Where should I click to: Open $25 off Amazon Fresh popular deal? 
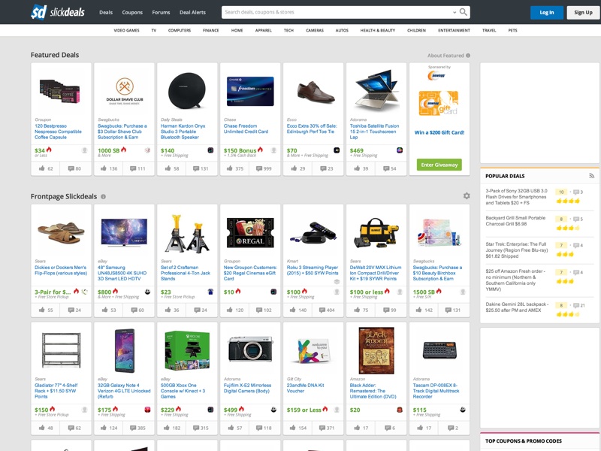pyautogui.click(x=515, y=280)
